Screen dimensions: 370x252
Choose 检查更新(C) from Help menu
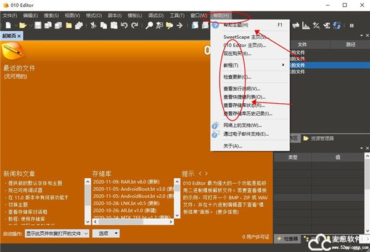point(250,77)
